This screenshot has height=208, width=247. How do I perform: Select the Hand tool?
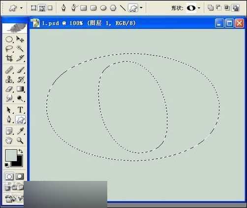[x=9, y=140]
